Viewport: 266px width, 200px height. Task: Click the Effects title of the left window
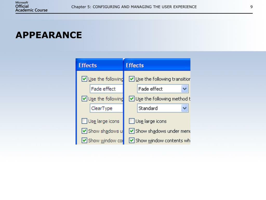tap(88, 65)
